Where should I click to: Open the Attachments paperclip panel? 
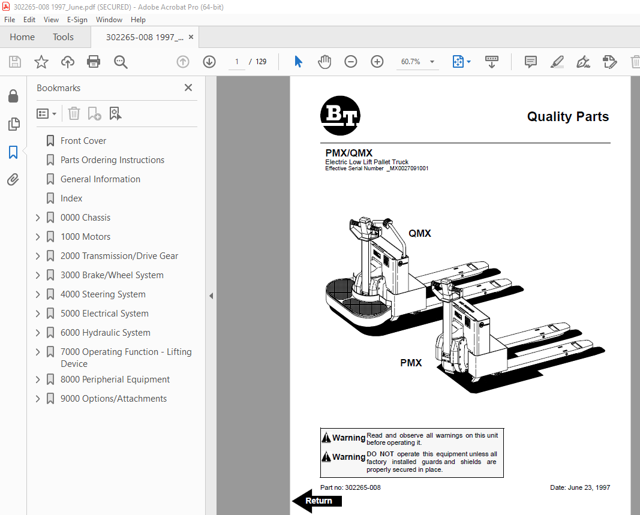pos(13,179)
